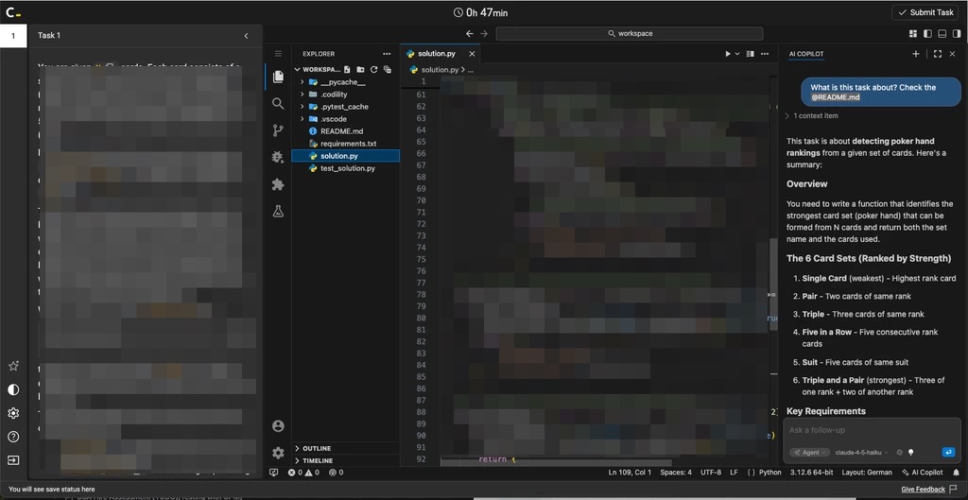Click the Give Feedback link

(923, 489)
